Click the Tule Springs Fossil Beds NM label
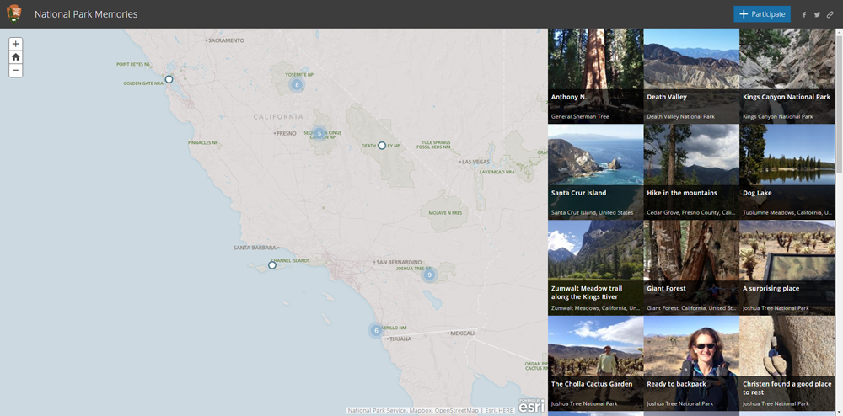The width and height of the screenshot is (843, 416). tap(433, 144)
